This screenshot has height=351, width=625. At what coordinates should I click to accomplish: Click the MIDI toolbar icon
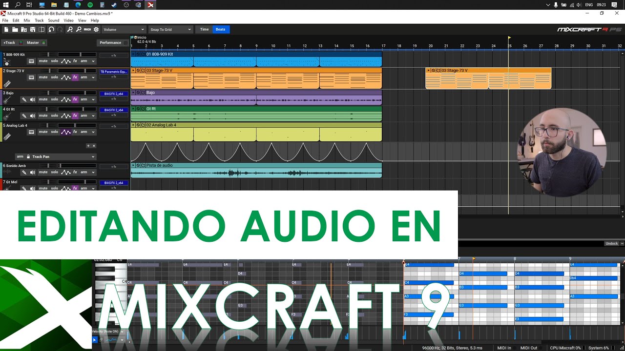87,29
